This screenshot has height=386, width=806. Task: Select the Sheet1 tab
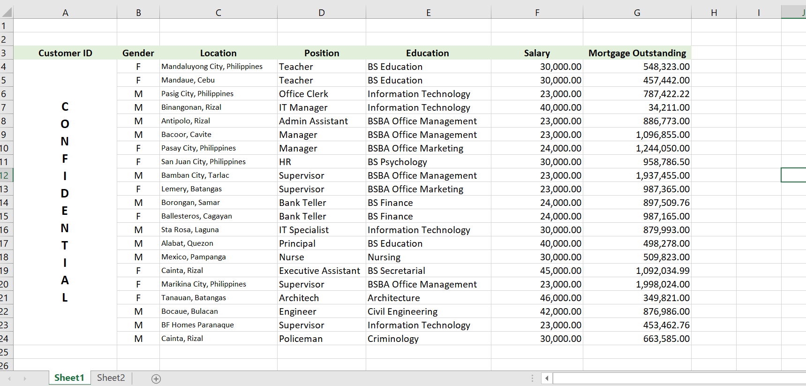69,378
